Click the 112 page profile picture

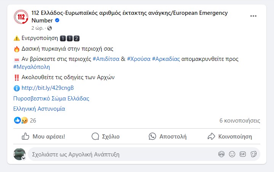(x=21, y=17)
